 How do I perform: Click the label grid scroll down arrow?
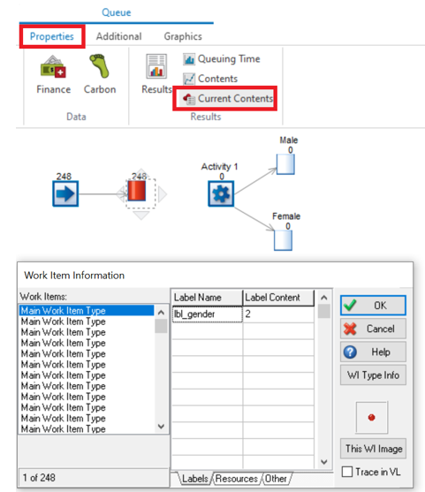point(324,462)
